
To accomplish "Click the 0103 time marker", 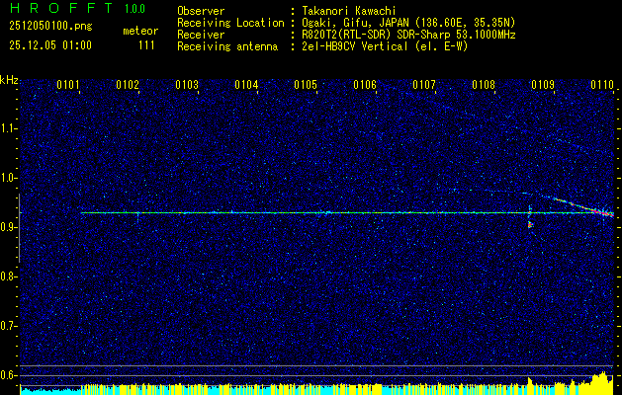I will (187, 86).
